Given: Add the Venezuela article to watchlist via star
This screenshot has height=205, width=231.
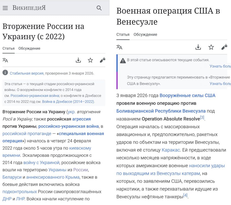Looking at the screenshot, I should point(211,47).
